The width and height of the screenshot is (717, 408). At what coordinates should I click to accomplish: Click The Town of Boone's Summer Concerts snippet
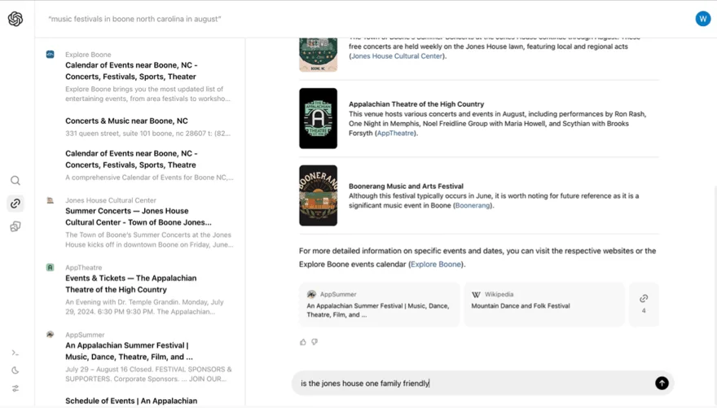point(149,239)
